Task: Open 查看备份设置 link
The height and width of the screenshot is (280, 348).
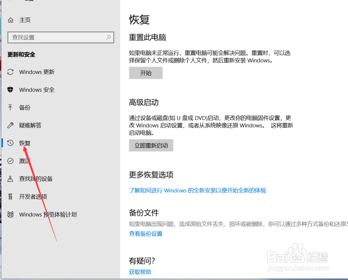Action: tap(146, 234)
